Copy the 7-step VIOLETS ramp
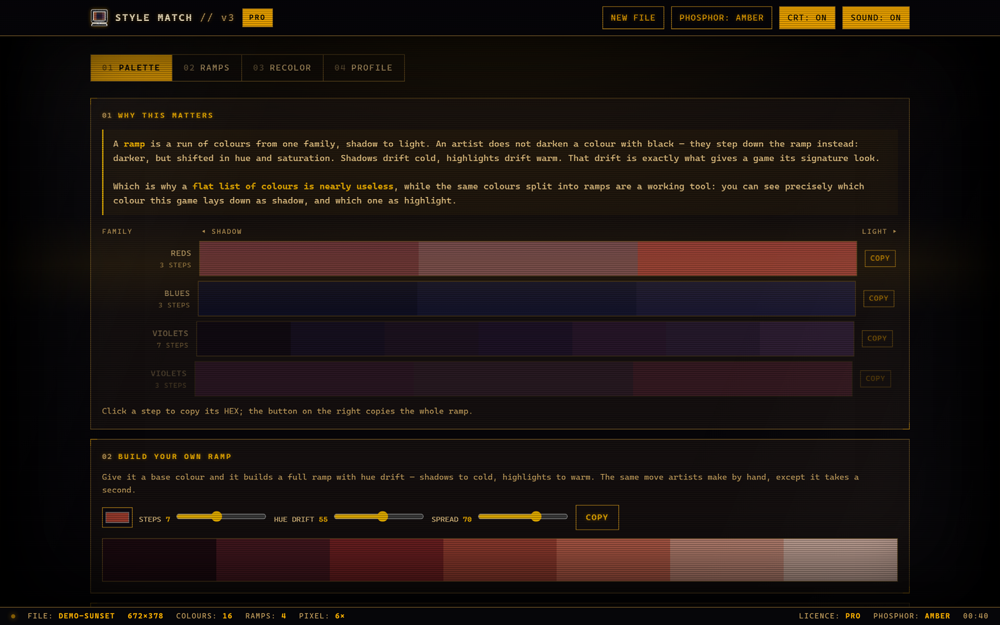This screenshot has height=625, width=1000. click(877, 339)
